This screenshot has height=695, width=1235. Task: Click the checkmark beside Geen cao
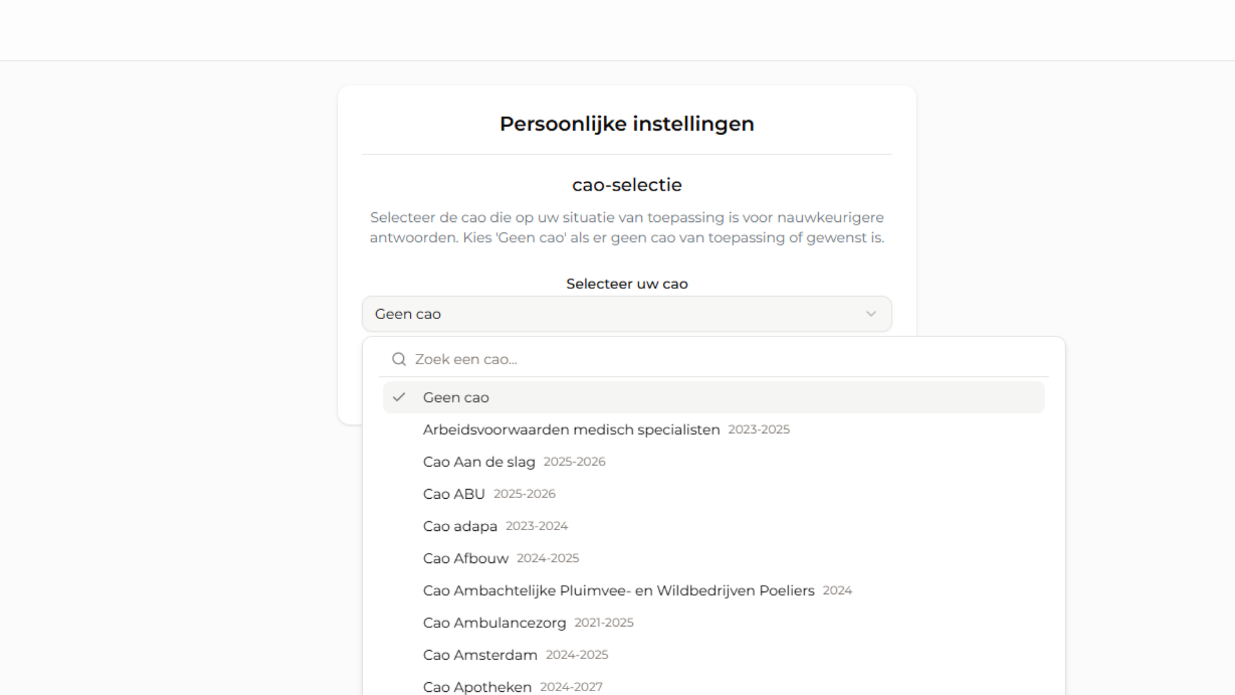point(399,397)
